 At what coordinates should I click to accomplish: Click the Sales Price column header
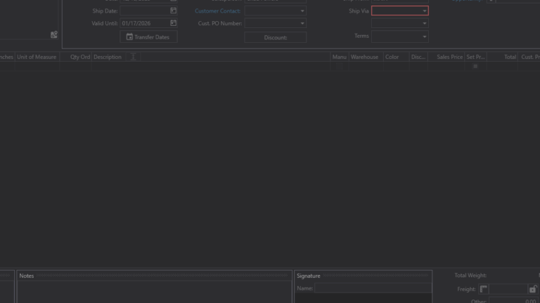446,57
